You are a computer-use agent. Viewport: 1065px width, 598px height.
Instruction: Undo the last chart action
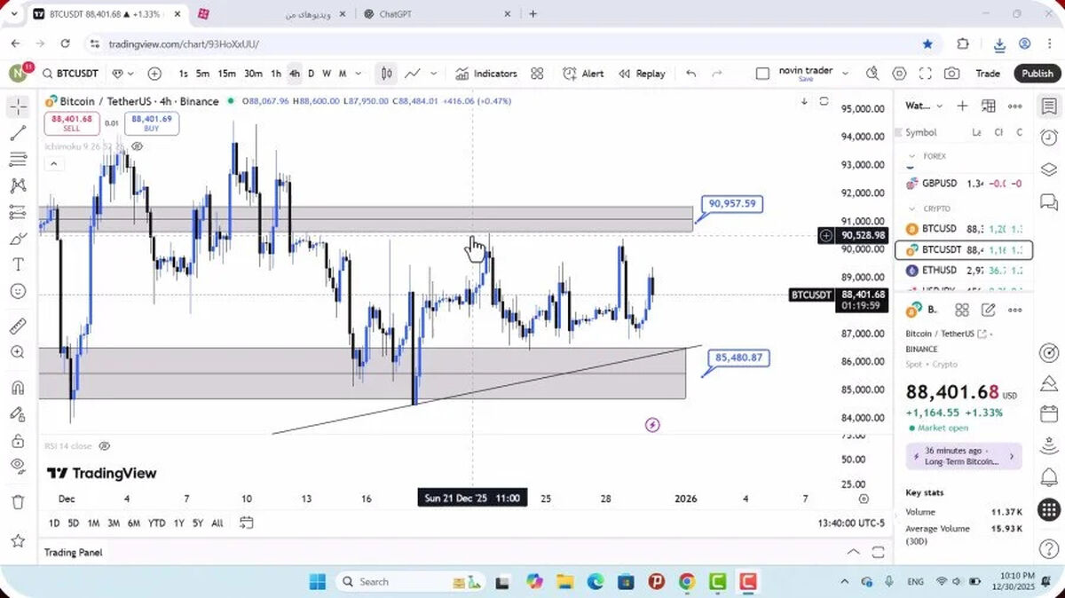[x=691, y=74]
